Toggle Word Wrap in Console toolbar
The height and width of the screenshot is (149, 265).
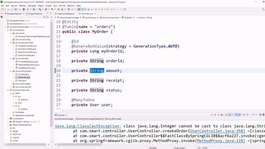[233, 115]
